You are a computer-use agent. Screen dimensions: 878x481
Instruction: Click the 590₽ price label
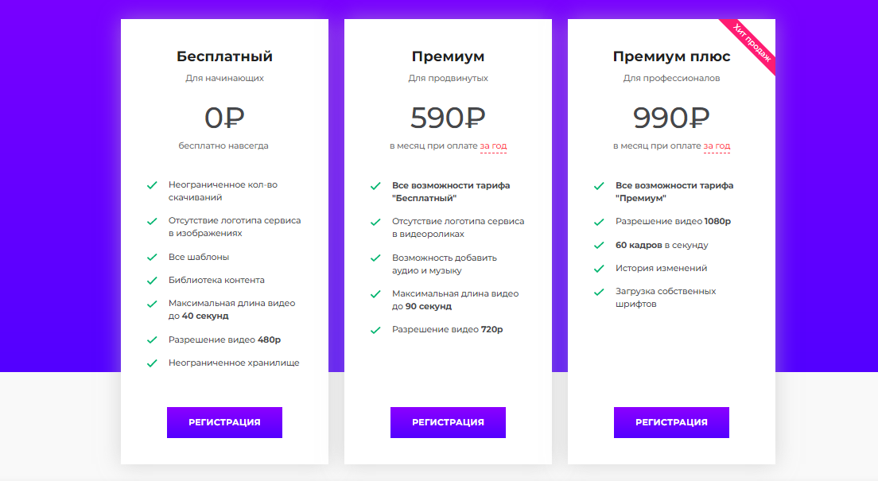click(x=448, y=118)
